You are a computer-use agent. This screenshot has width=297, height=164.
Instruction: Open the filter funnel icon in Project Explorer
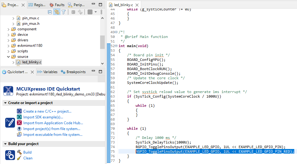63,12
